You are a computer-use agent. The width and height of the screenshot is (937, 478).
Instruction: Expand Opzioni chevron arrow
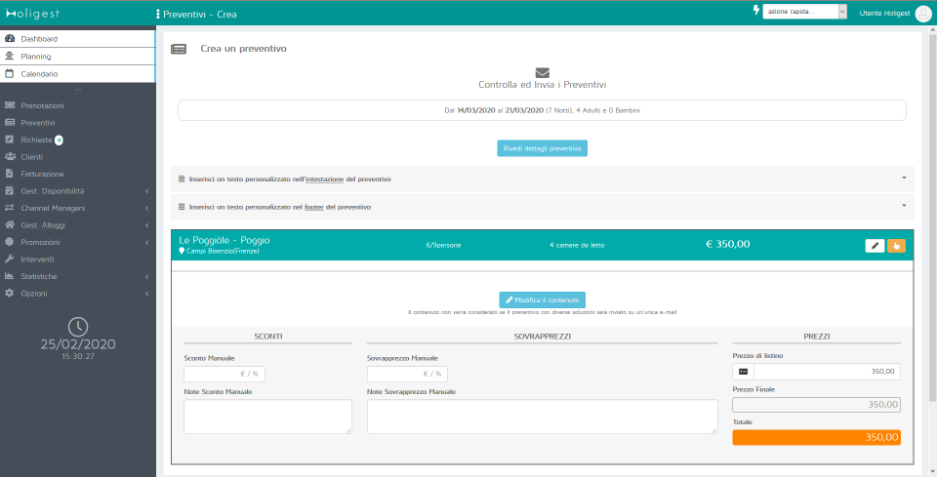point(147,294)
